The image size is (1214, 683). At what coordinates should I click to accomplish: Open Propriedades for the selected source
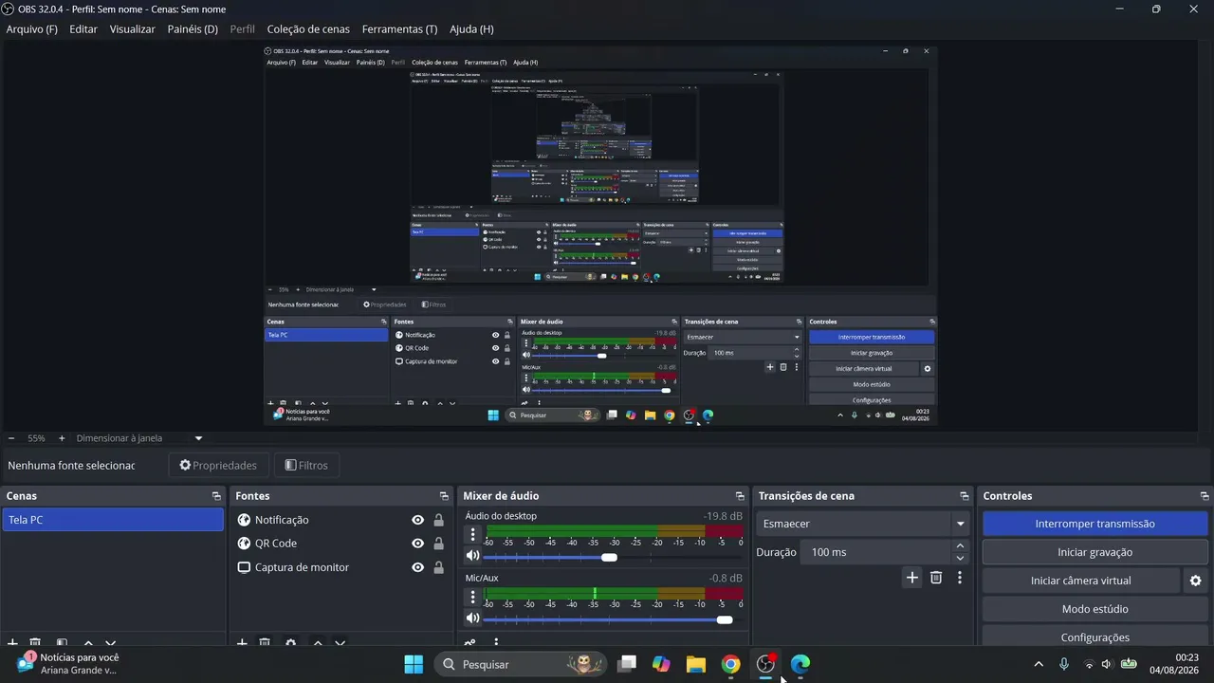pyautogui.click(x=218, y=466)
